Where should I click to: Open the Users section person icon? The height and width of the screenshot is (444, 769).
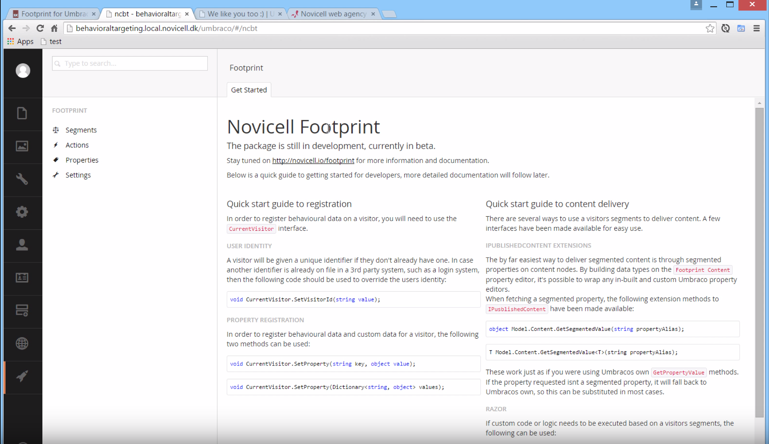[22, 245]
